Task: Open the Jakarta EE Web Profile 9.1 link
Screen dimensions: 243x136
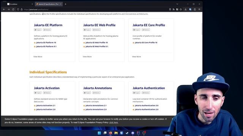Action: pyautogui.click(x=97, y=46)
